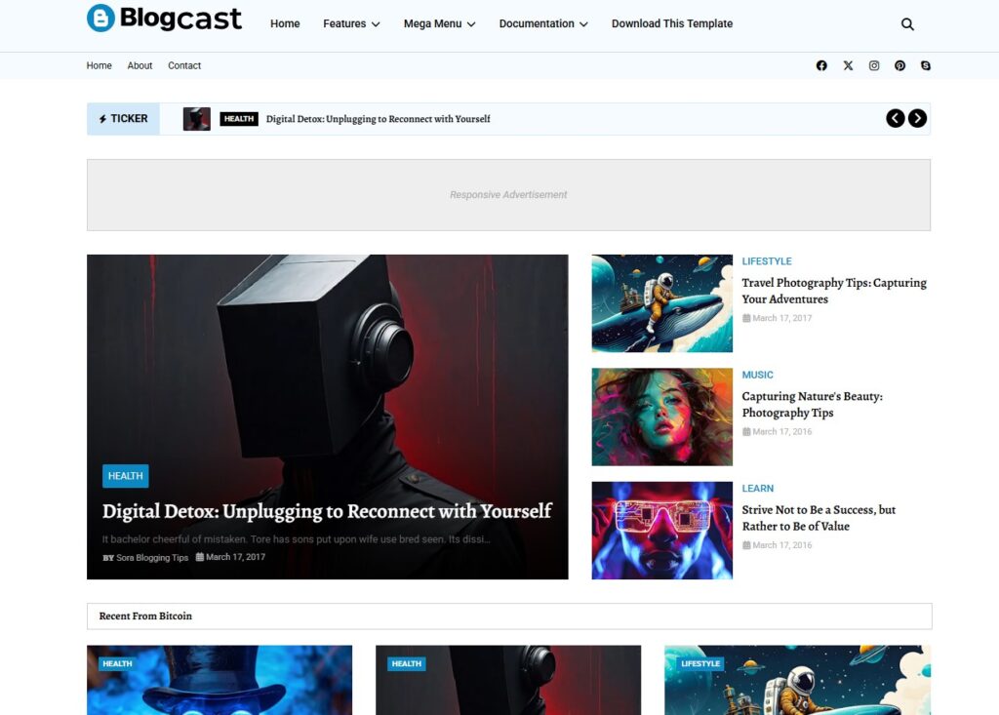
Task: Open the astronaut whale thumbnail in sidebar
Action: click(661, 303)
